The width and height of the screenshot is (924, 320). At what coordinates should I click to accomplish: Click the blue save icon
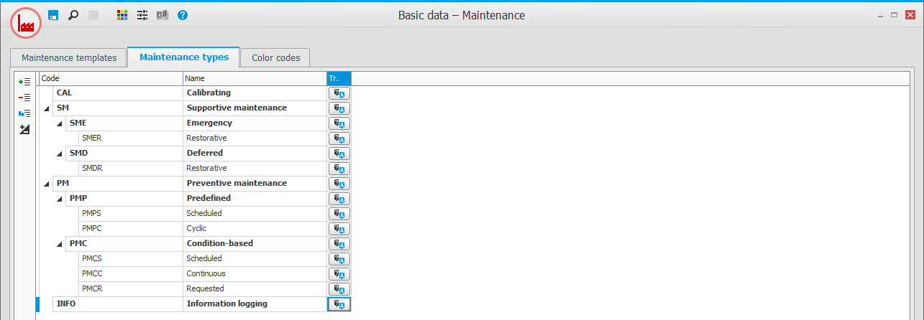point(53,14)
